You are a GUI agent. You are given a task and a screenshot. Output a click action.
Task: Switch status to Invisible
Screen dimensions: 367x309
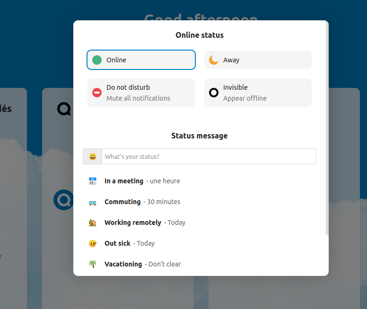coord(258,93)
